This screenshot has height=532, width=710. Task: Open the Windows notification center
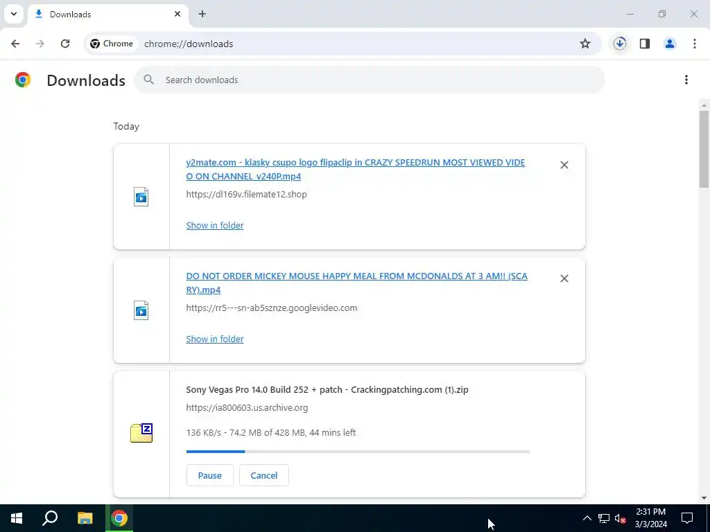pos(687,518)
